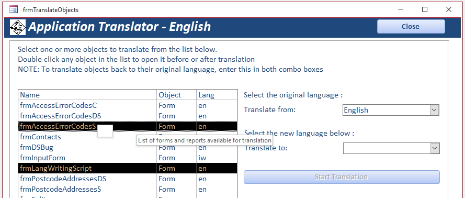This screenshot has height=198, width=465.
Task: Click the Close button in the header
Action: [411, 26]
